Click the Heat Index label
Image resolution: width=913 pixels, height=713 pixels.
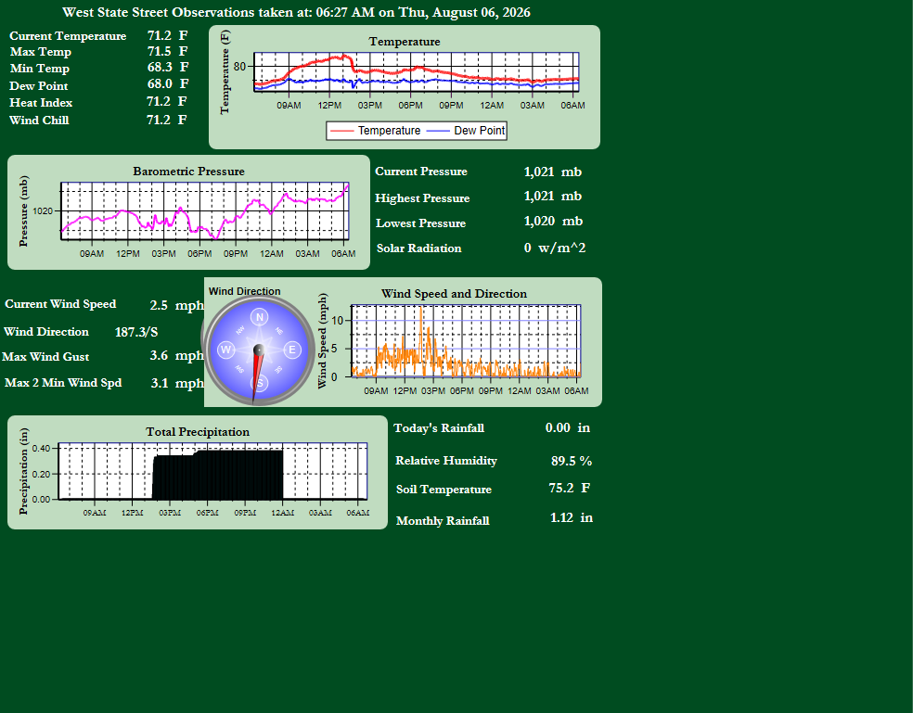click(41, 102)
